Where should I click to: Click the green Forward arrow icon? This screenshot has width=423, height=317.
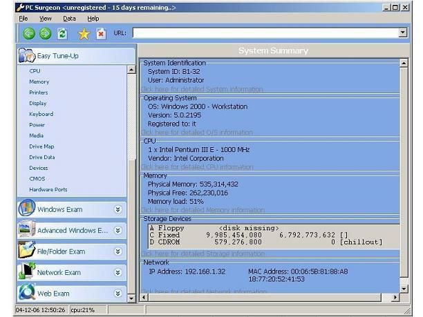click(x=46, y=33)
